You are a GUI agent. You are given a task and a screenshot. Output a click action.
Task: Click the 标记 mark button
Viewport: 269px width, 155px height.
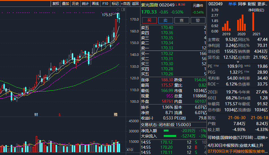[115, 4]
